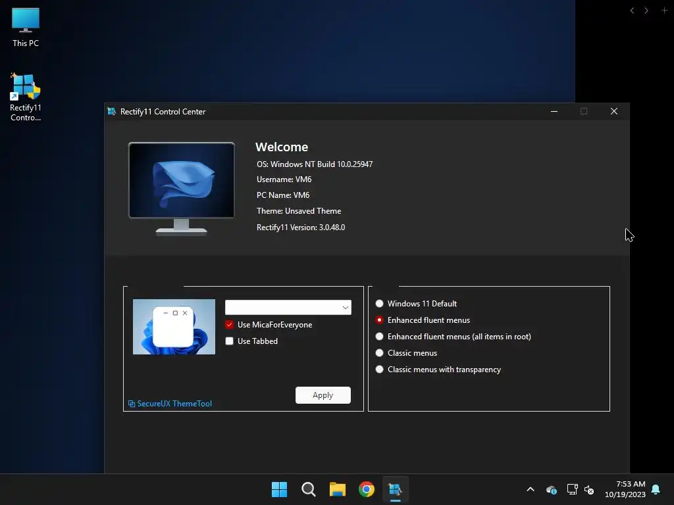Open taskbar Search
Image resolution: width=674 pixels, height=505 pixels.
click(309, 489)
